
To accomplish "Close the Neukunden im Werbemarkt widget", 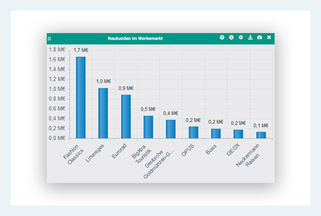I will tap(269, 37).
